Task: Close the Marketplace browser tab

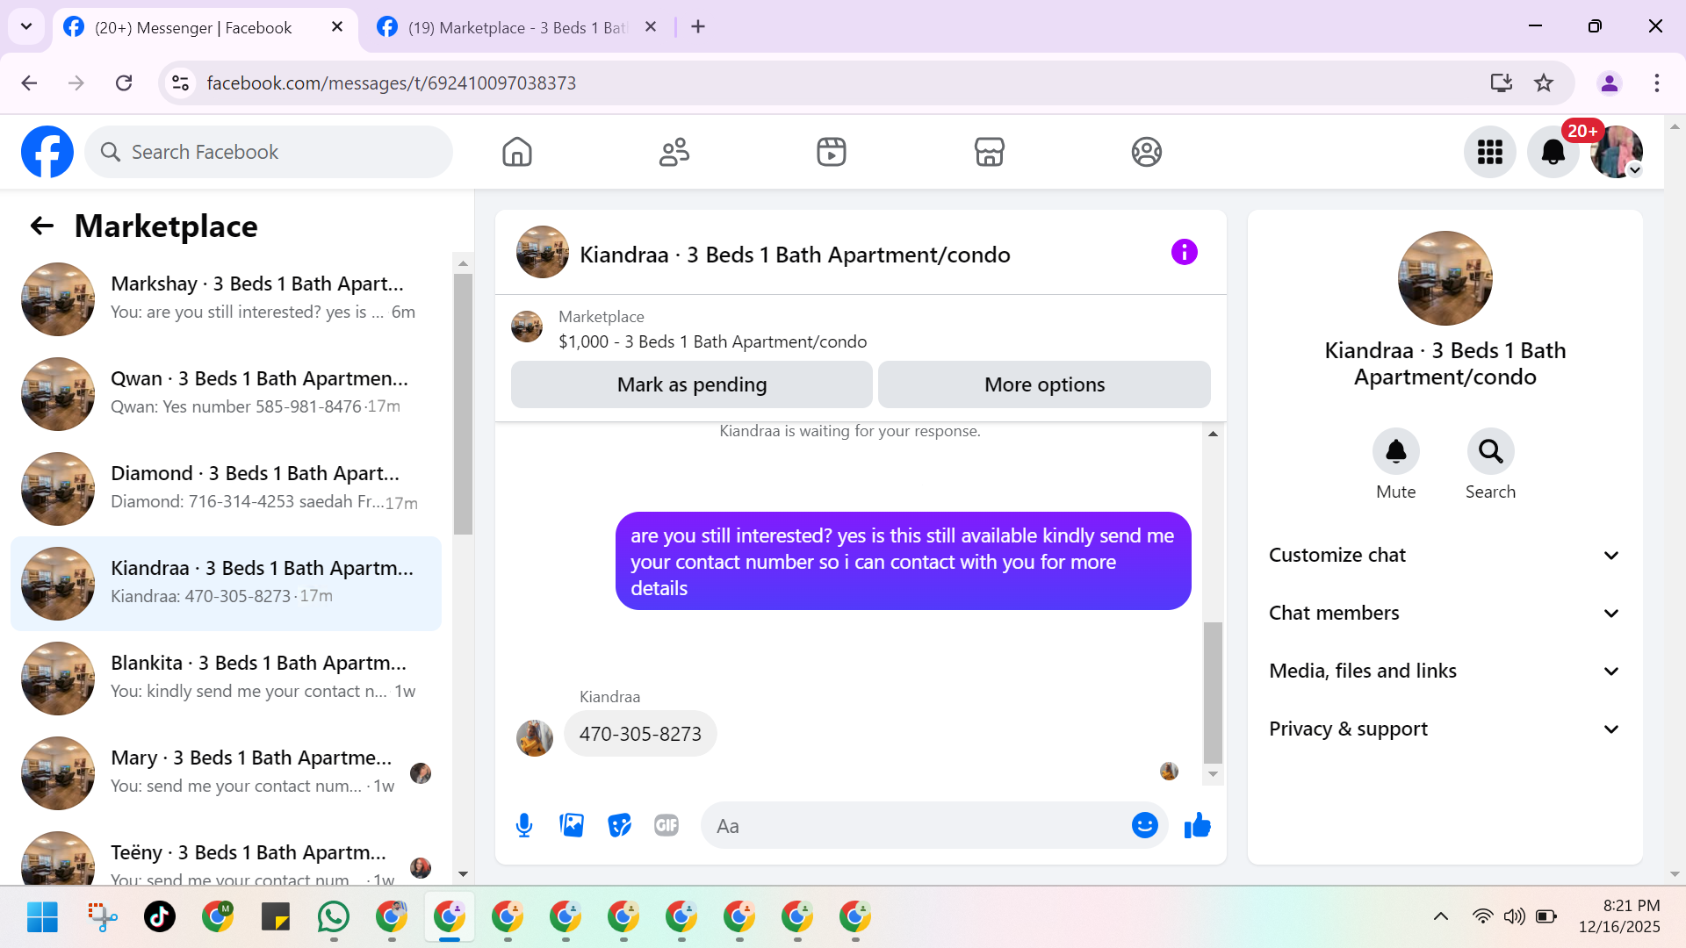Action: pyautogui.click(x=651, y=27)
